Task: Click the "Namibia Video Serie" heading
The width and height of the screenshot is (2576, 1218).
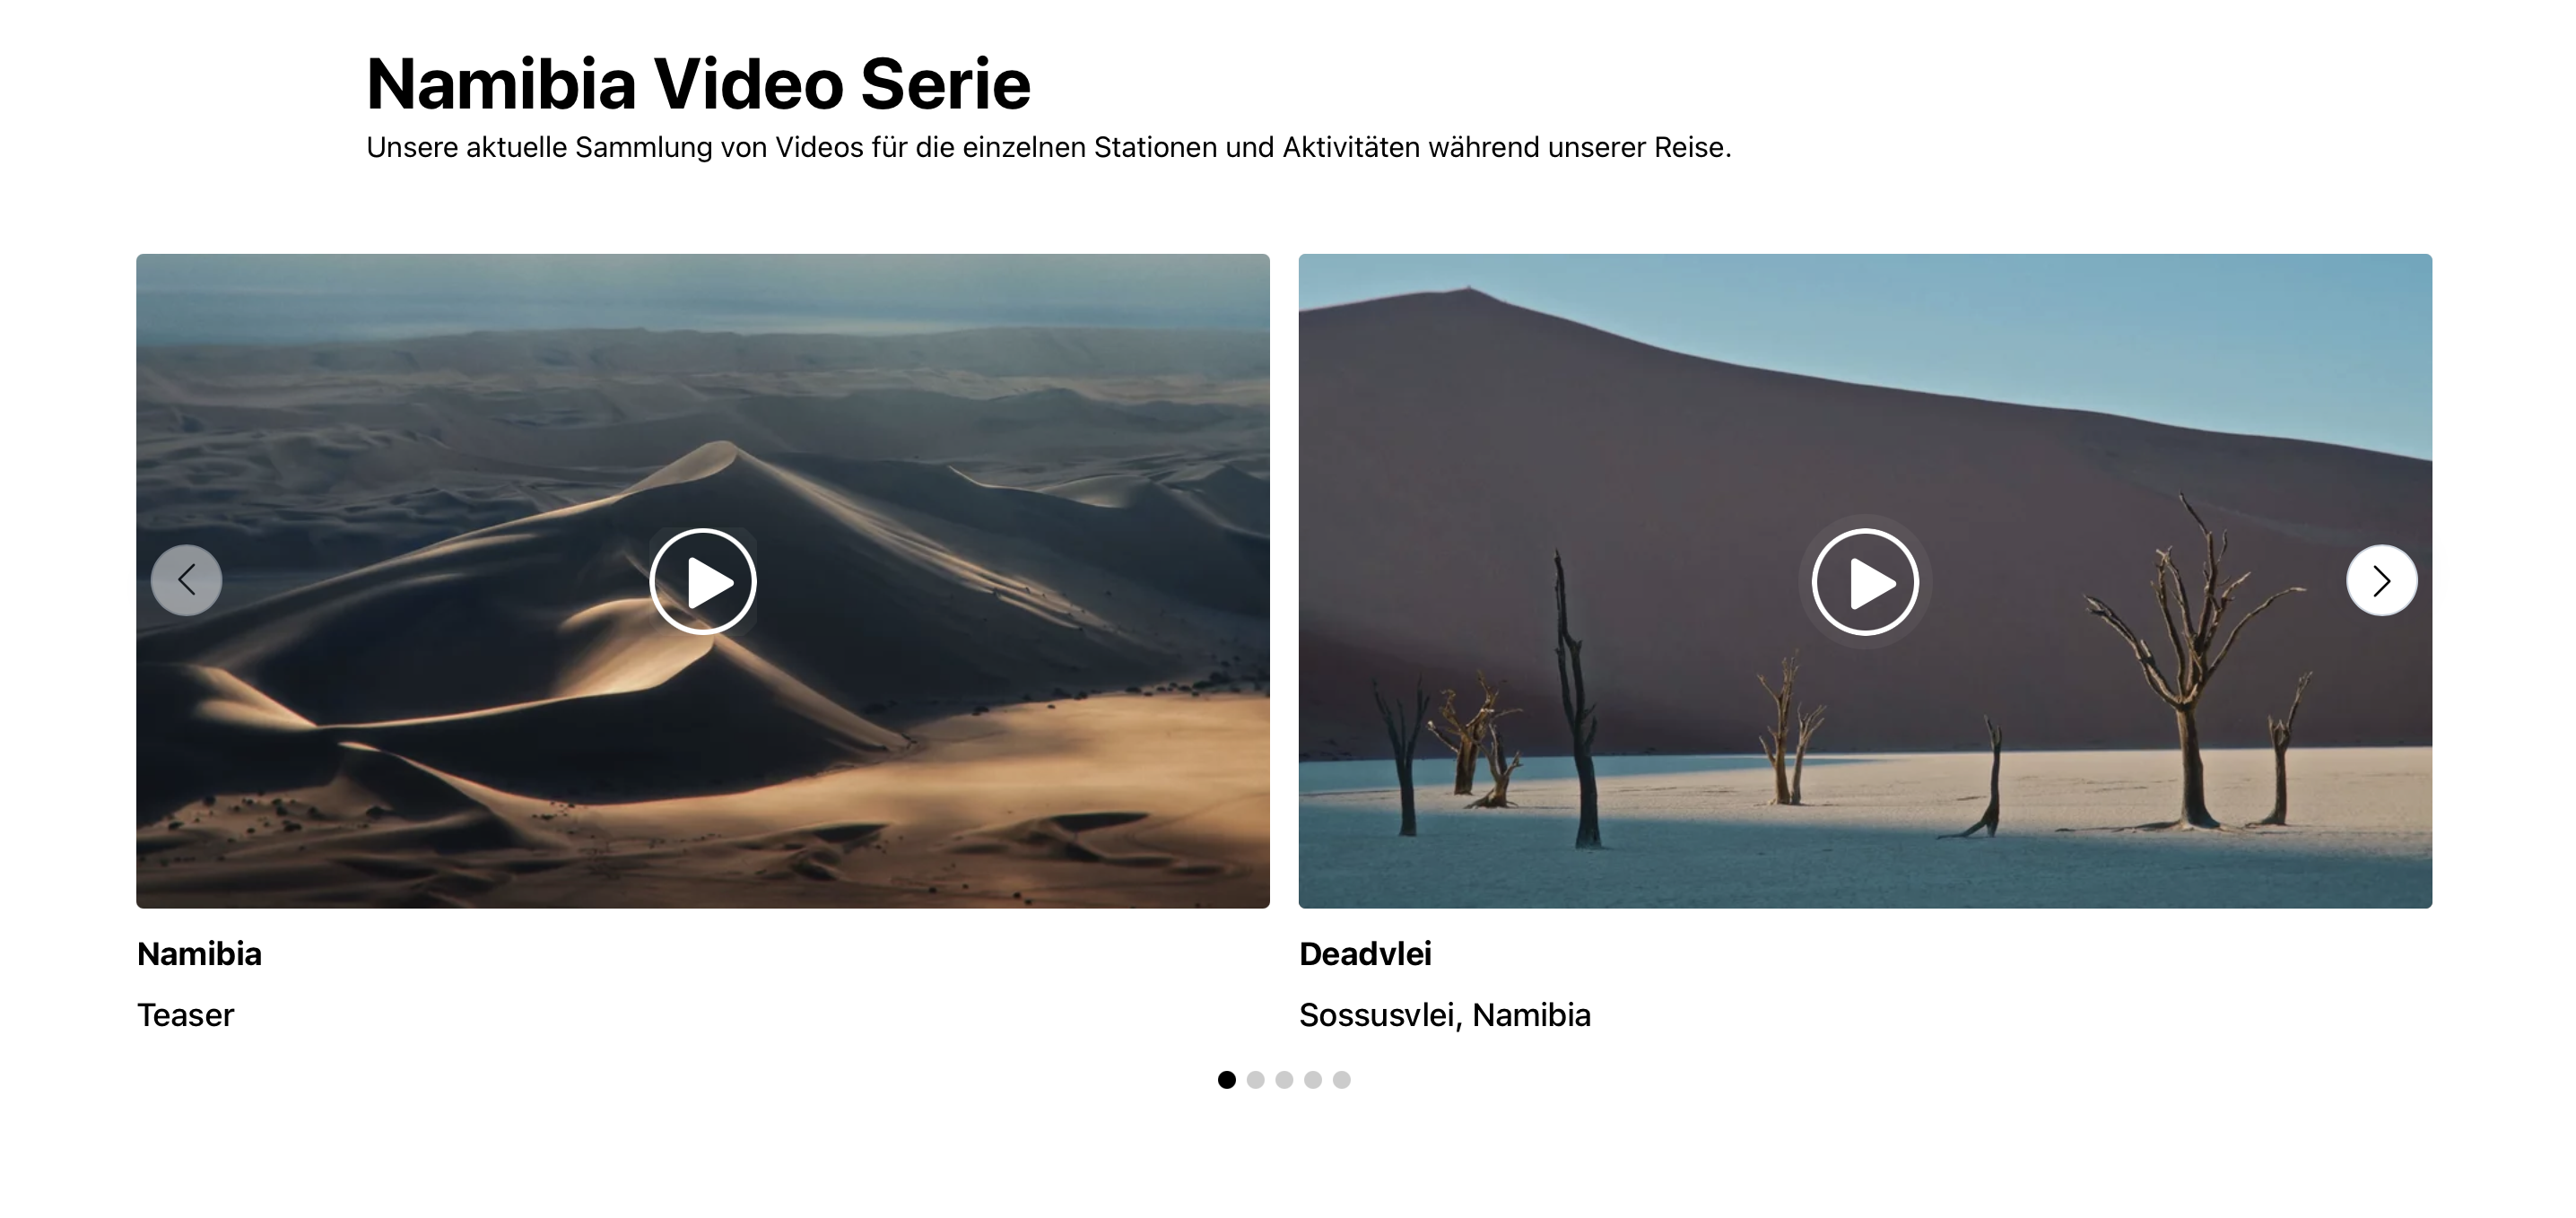Action: [698, 83]
